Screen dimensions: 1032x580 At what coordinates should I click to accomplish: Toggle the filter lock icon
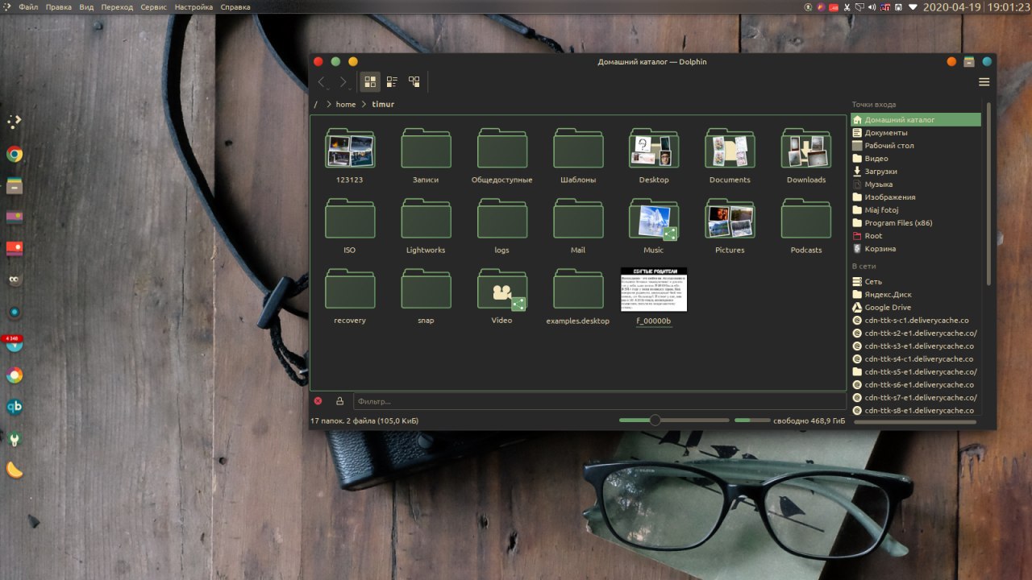click(339, 401)
